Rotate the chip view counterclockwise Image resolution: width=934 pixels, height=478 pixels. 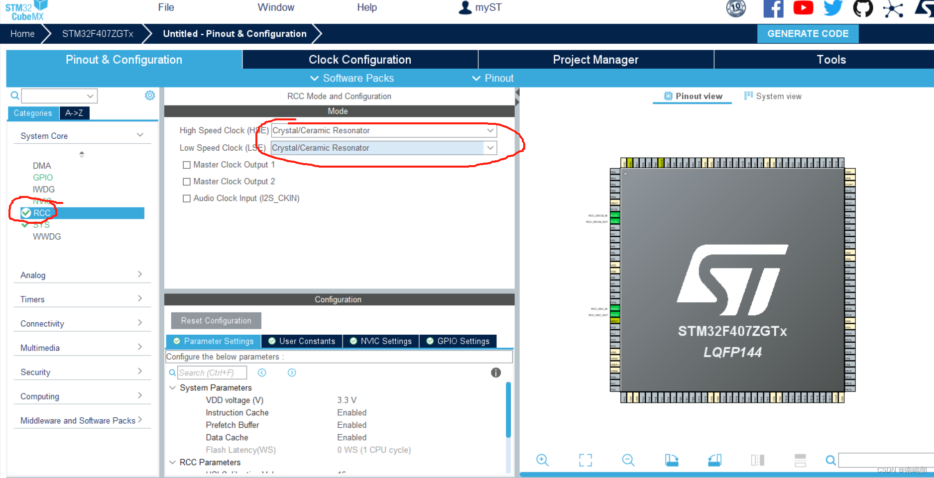tap(714, 460)
